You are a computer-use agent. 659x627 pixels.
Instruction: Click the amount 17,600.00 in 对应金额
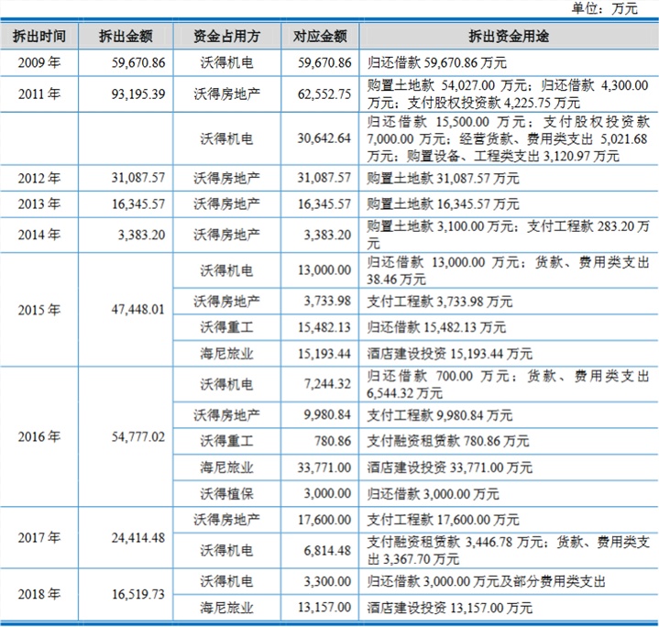click(x=324, y=520)
